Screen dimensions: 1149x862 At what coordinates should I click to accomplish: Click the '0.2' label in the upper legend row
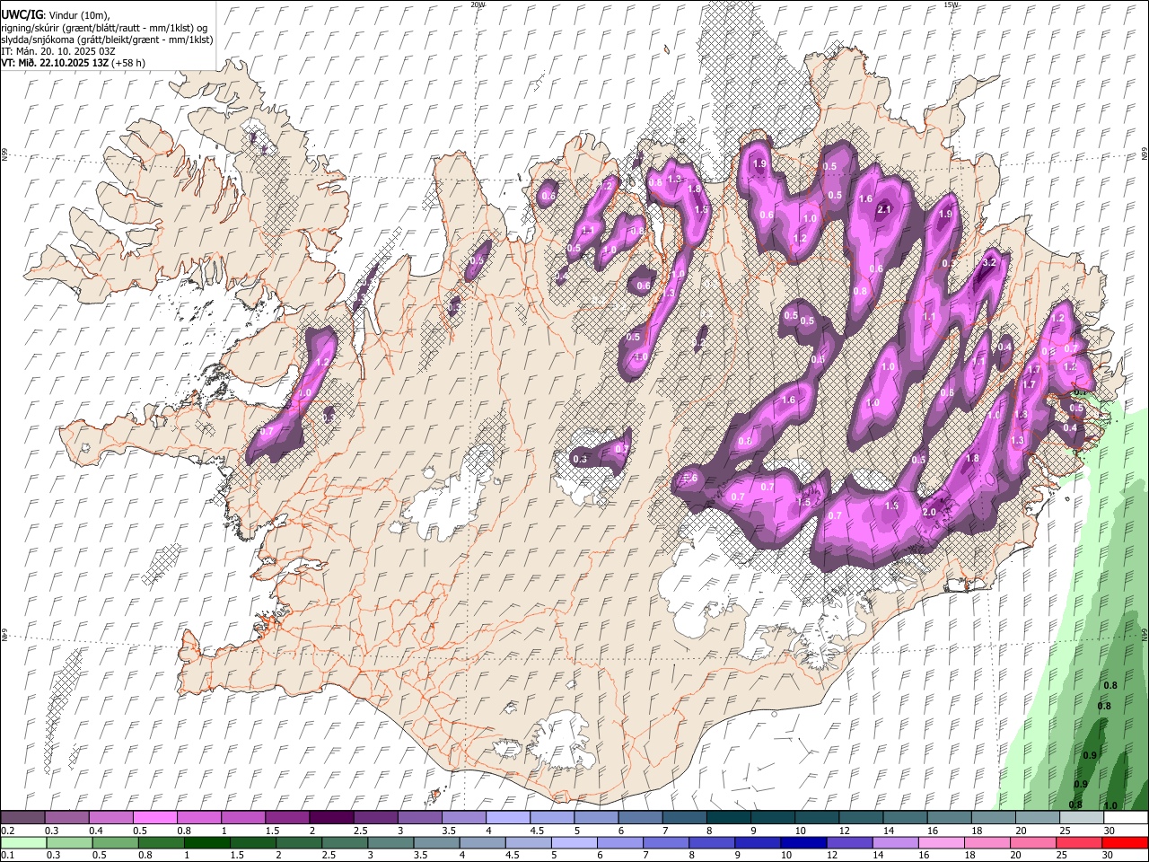click(x=7, y=831)
